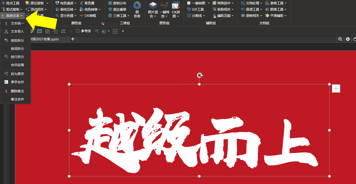Click the OK神框 tool

[x=88, y=16]
